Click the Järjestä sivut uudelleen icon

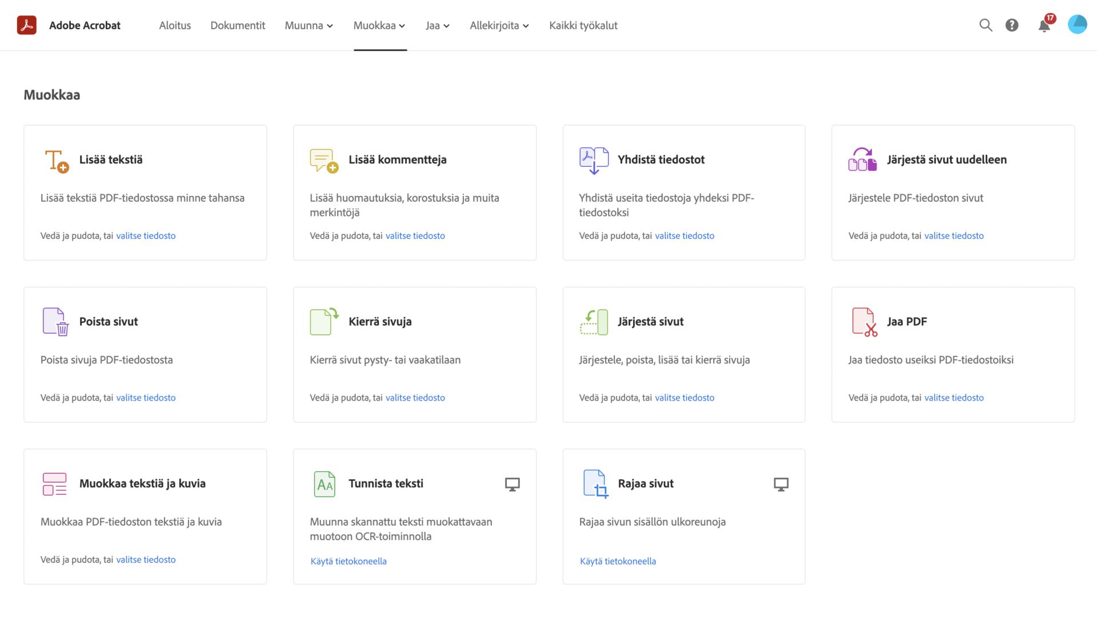(x=863, y=160)
